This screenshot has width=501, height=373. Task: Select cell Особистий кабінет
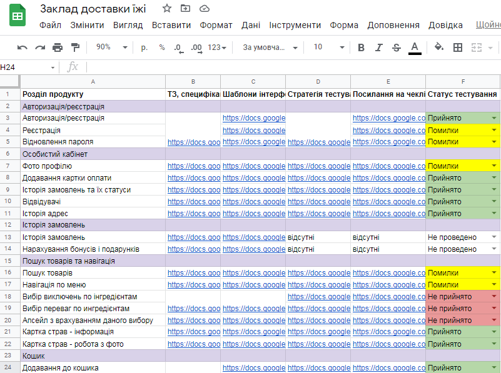pos(93,154)
